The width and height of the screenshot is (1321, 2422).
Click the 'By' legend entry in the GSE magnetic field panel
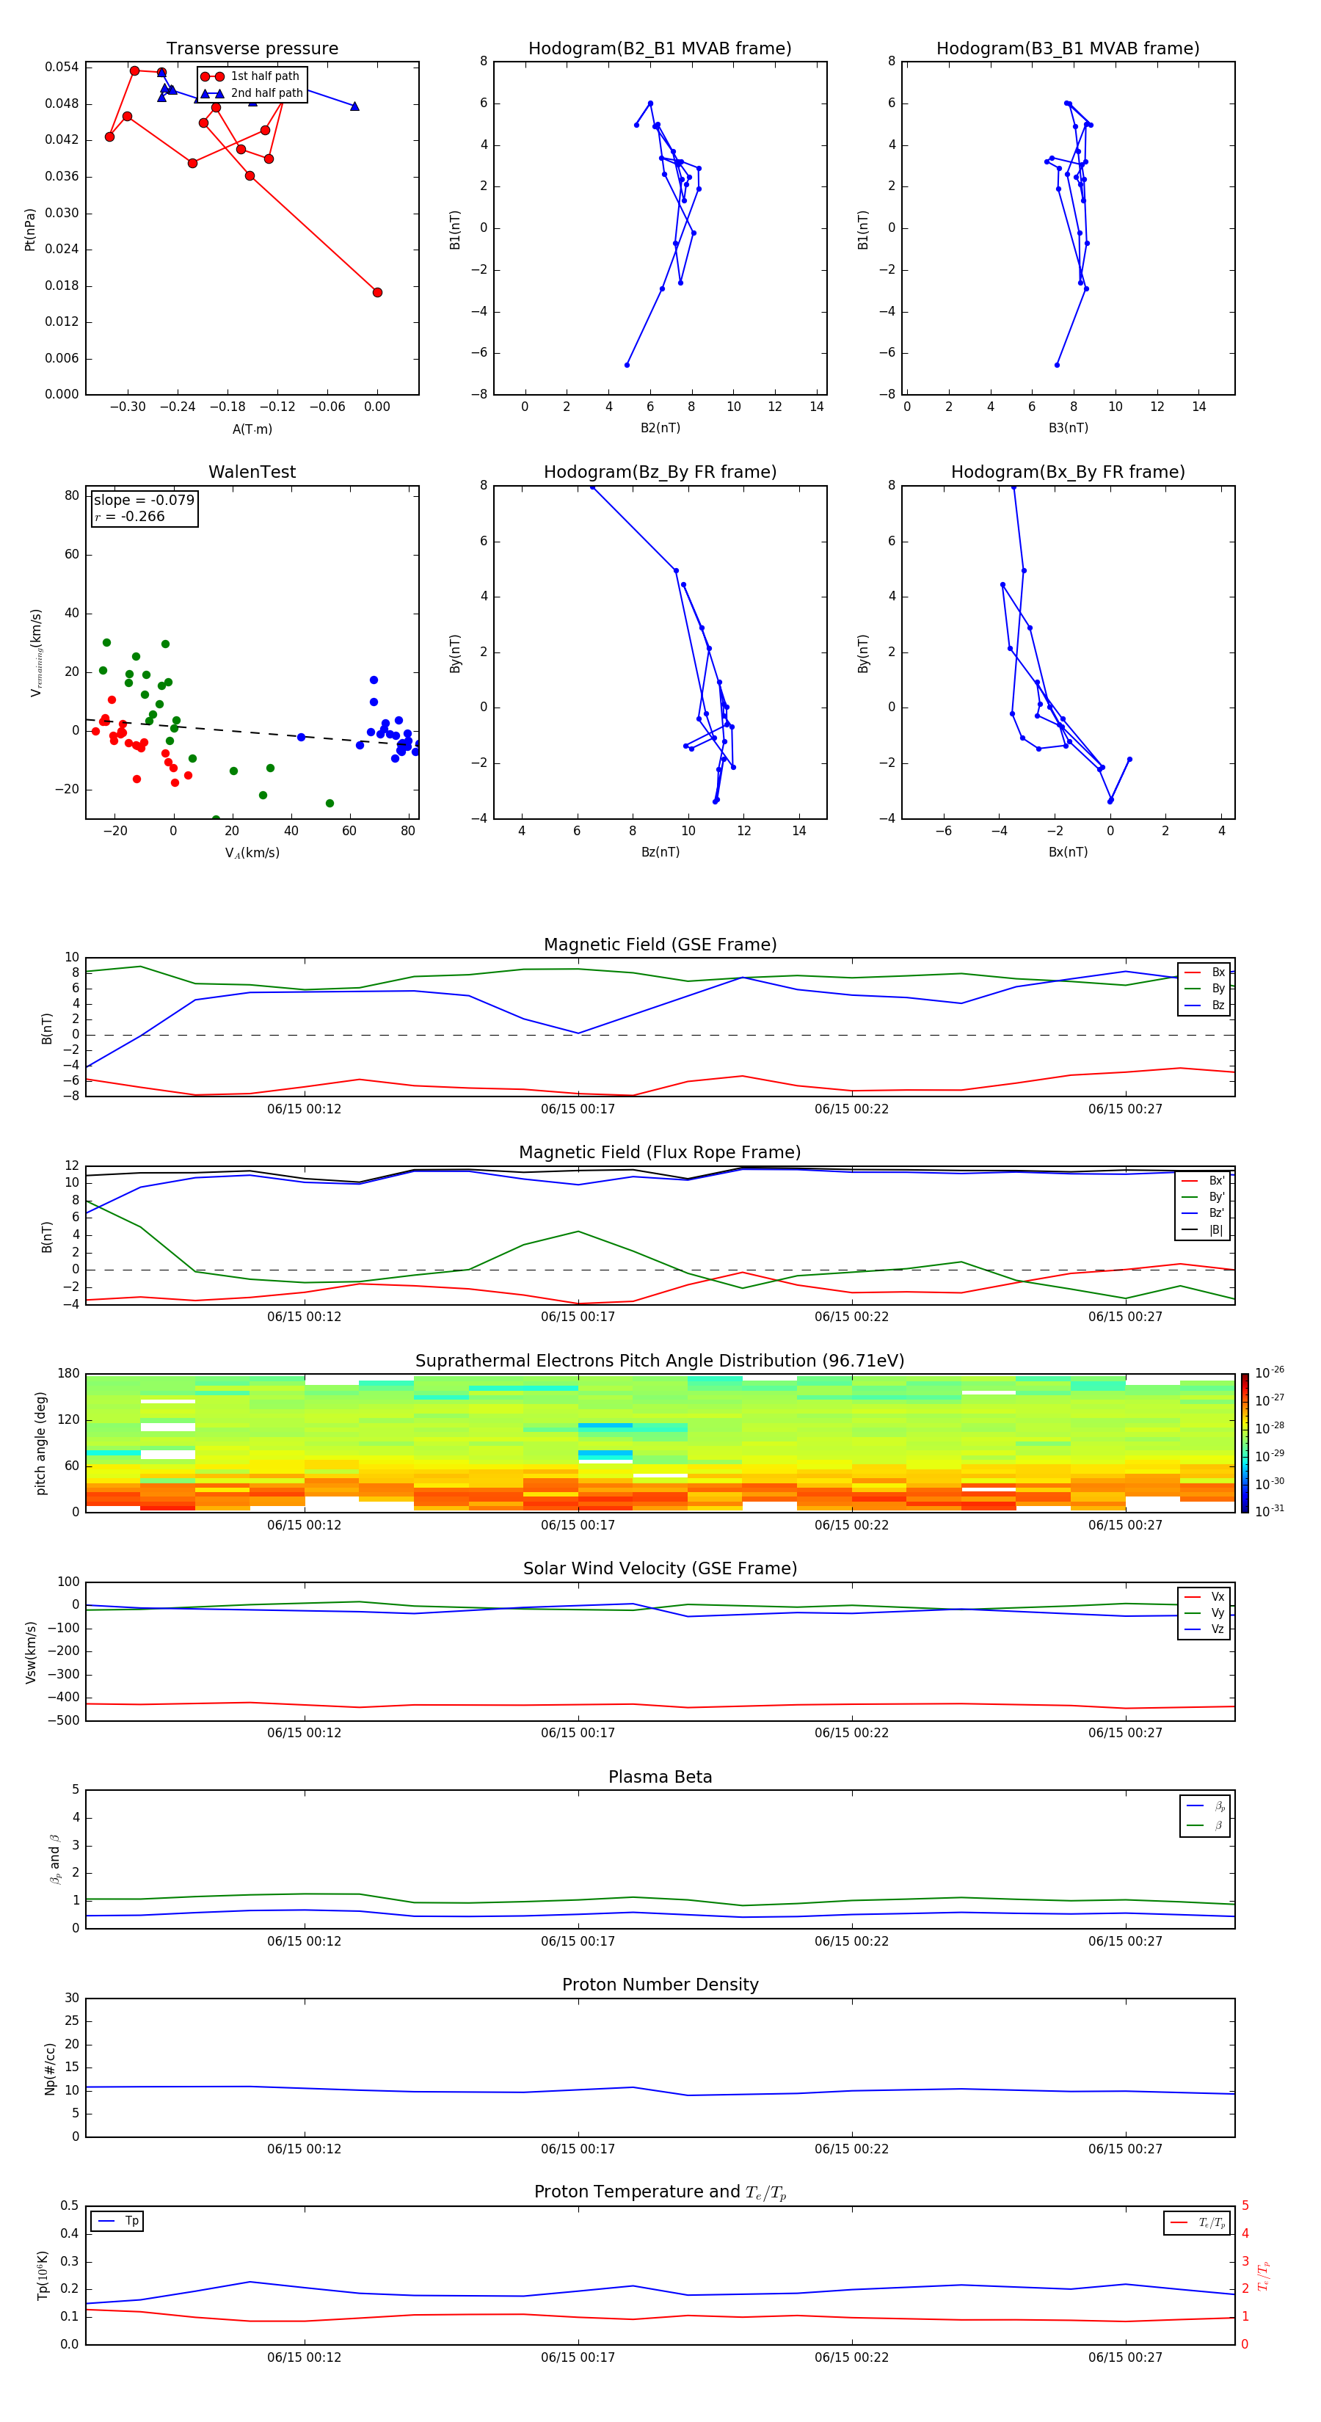[x=1204, y=988]
